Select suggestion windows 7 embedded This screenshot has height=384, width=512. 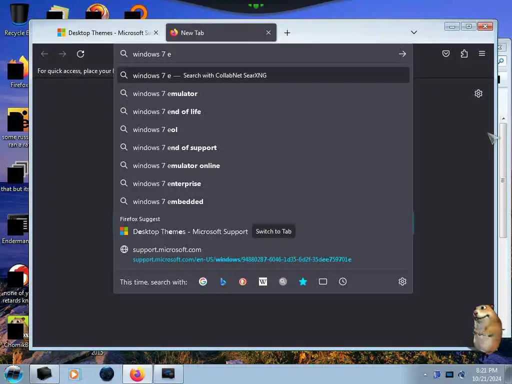[263, 201]
